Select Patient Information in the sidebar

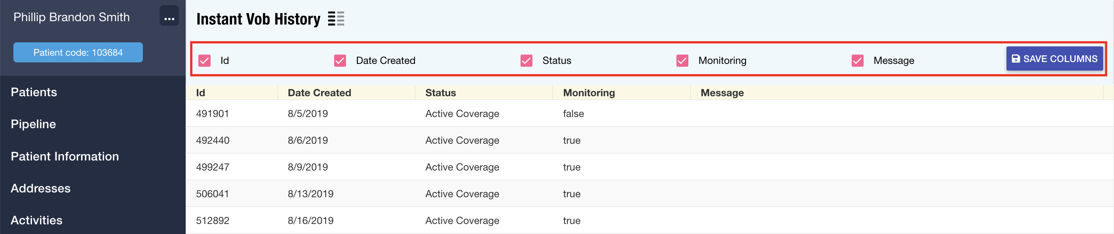click(64, 156)
